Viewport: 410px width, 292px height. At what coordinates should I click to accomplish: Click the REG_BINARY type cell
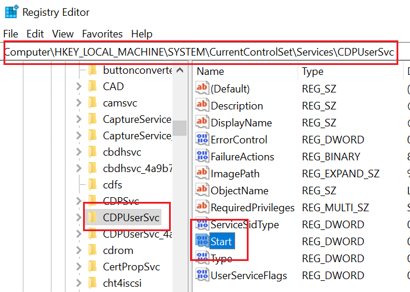coord(331,157)
